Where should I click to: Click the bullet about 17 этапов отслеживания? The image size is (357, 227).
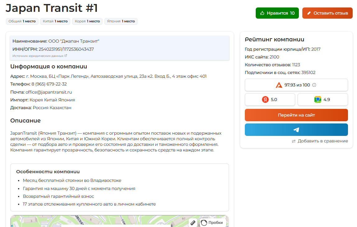(x=89, y=204)
